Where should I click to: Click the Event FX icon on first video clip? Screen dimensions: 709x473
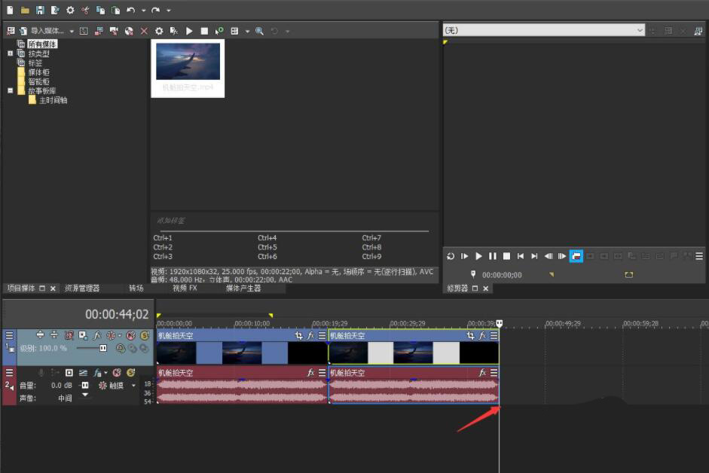[x=310, y=335]
